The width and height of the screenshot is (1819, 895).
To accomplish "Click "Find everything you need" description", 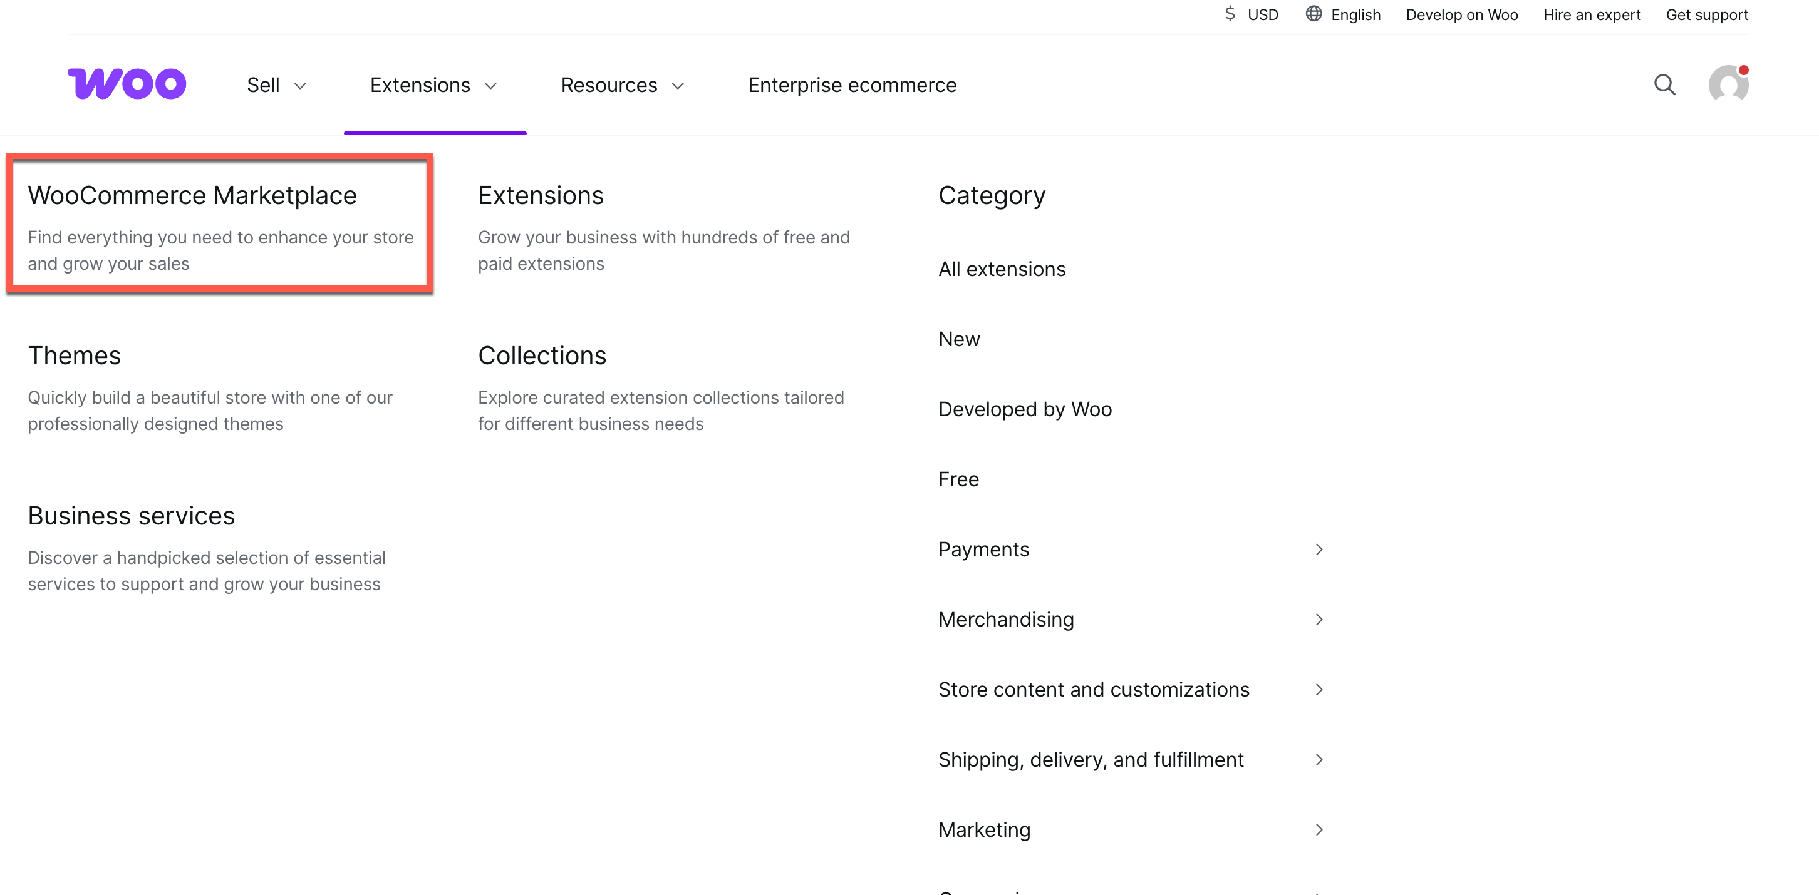I will (220, 250).
